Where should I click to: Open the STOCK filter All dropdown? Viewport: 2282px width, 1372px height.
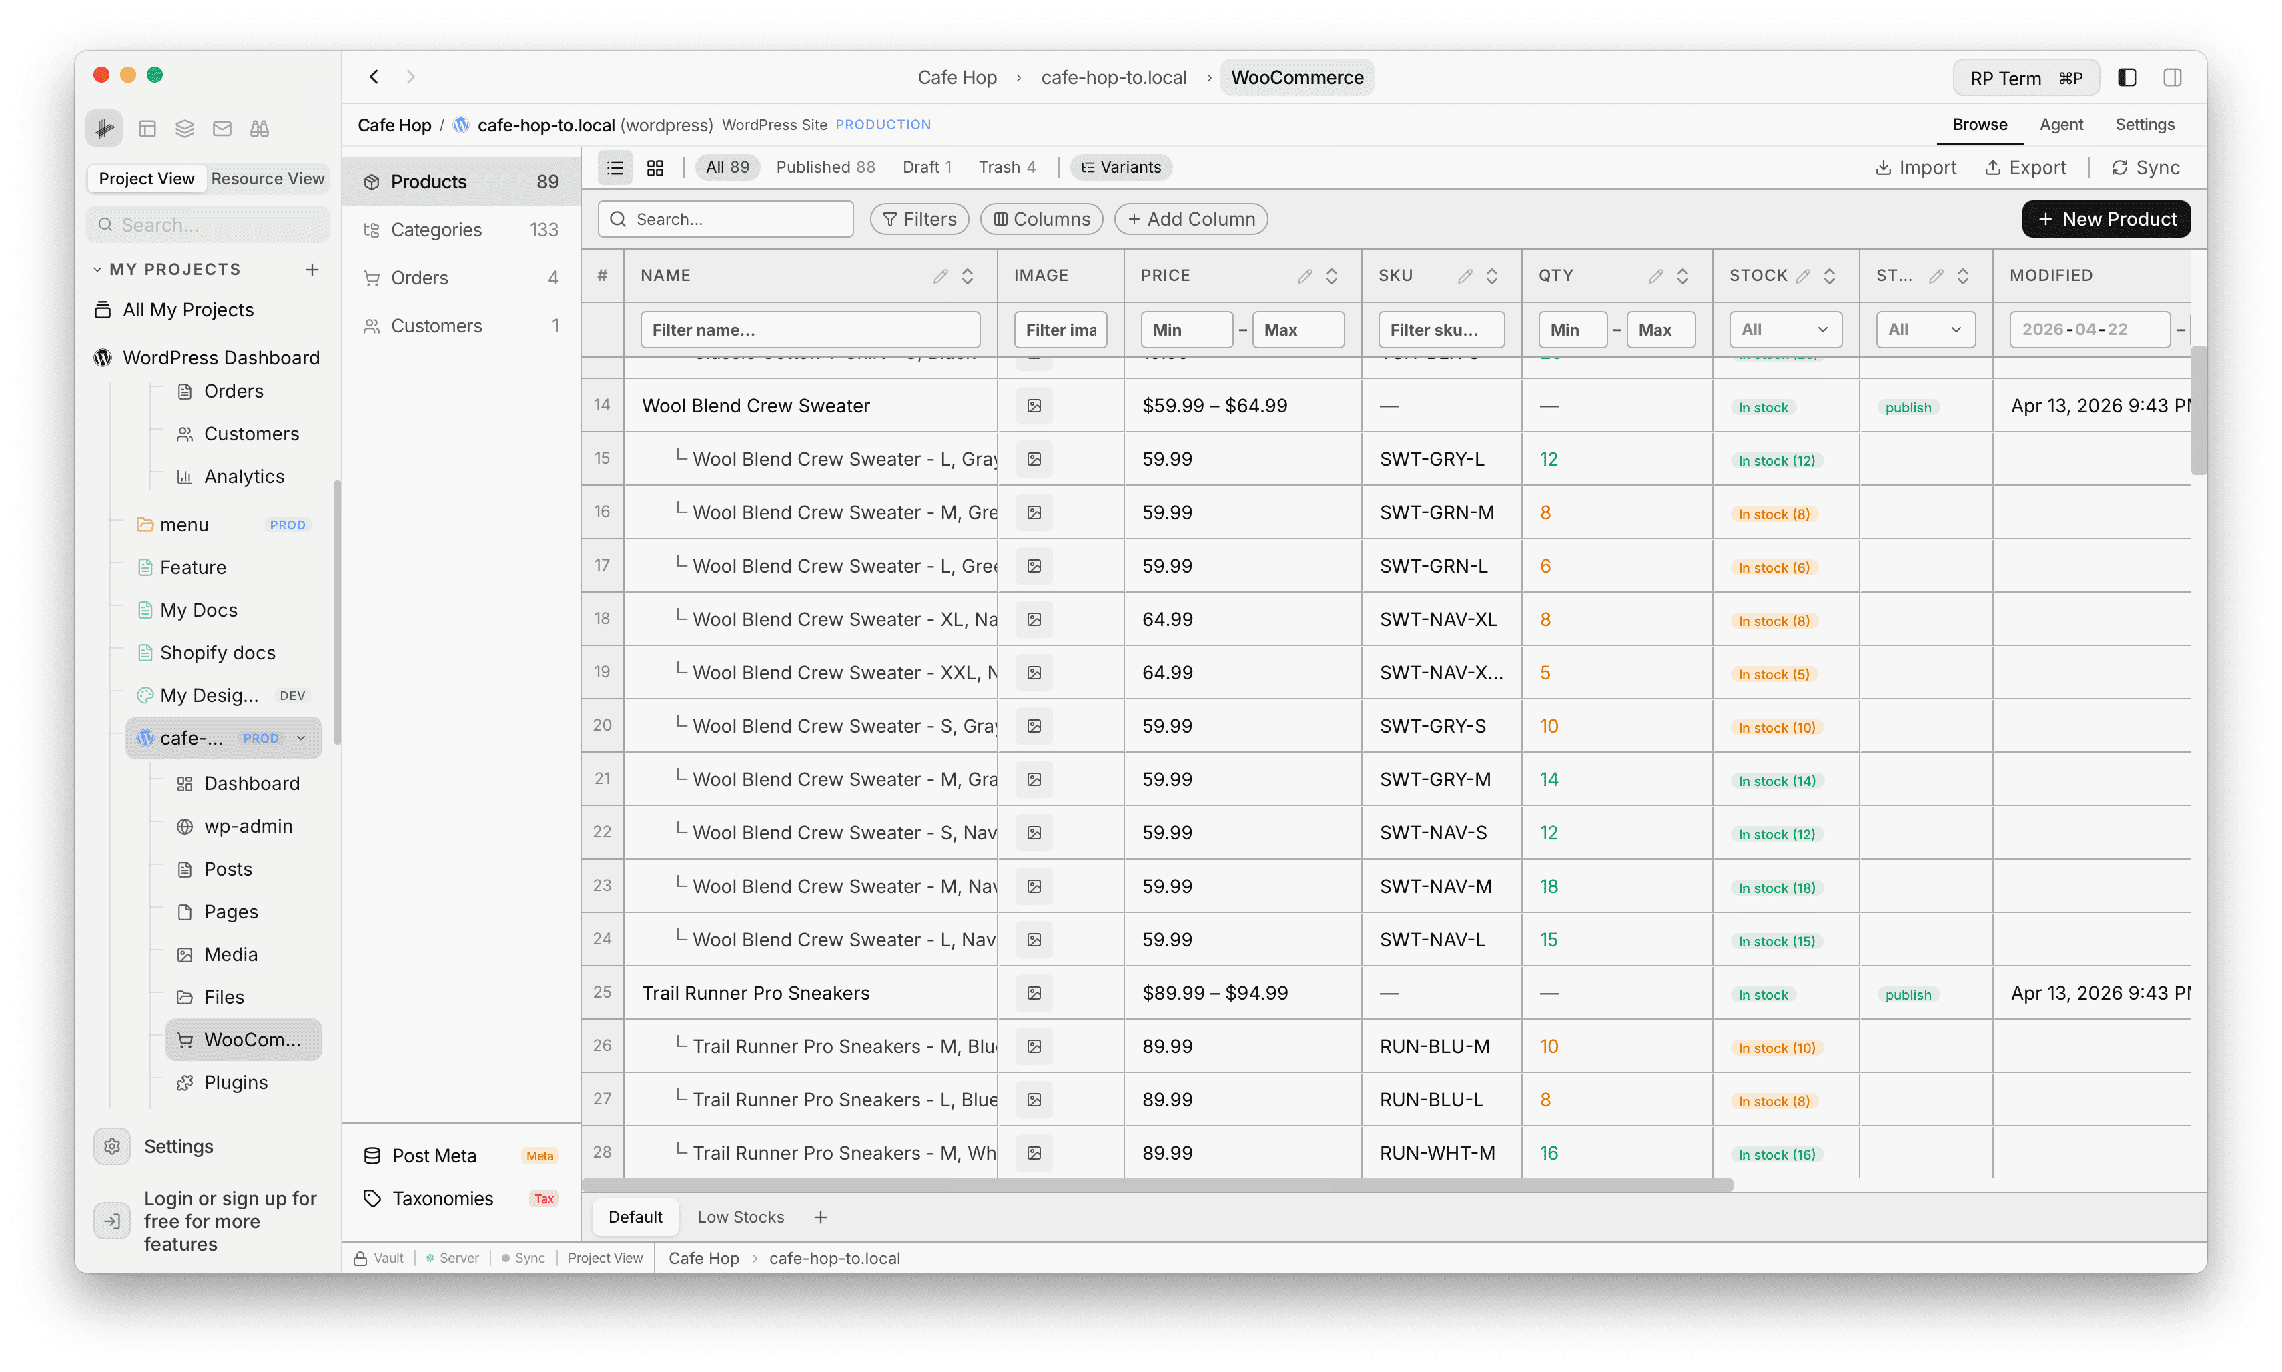coord(1784,329)
